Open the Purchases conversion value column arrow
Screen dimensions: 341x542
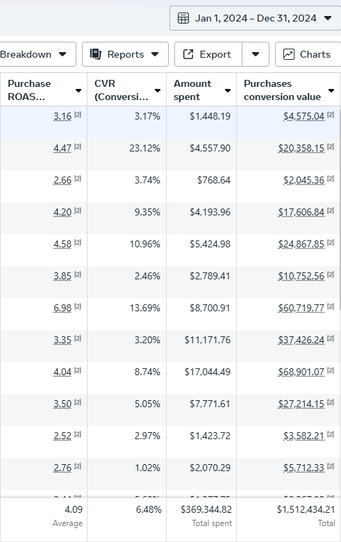pyautogui.click(x=331, y=90)
